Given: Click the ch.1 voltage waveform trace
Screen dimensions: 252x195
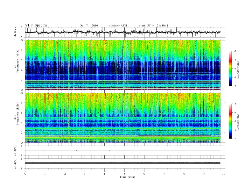Looking at the screenshot, I should (123, 32).
